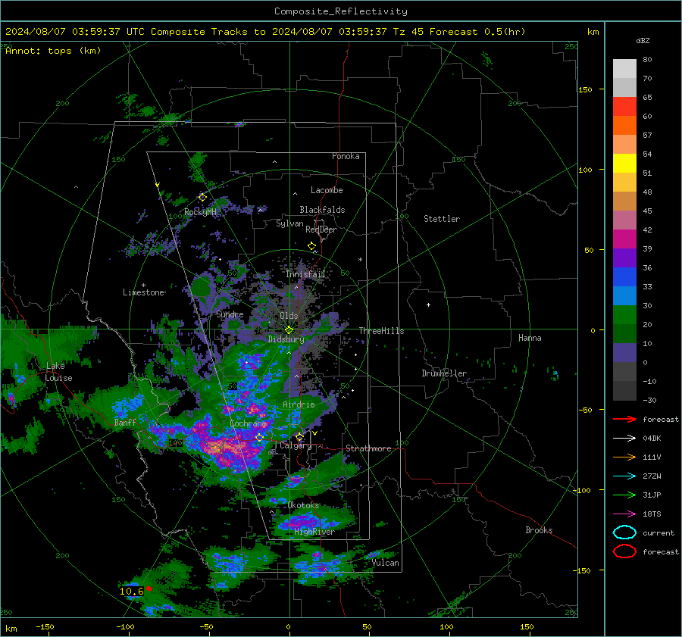The width and height of the screenshot is (682, 637).
Task: Select the magenta 42-39 dBZ swatch
Action: pos(624,239)
